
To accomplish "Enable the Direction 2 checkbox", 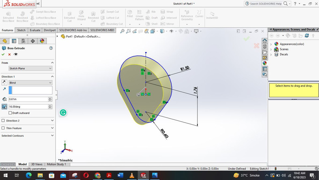I will coord(3,120).
